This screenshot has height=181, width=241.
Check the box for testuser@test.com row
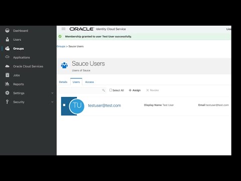64,105
